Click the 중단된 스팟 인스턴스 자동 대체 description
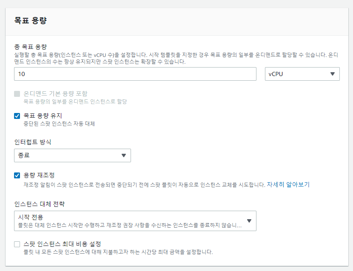 (59, 124)
